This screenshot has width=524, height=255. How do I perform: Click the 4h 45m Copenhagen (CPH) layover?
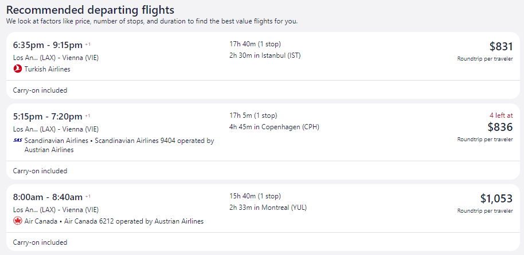(x=274, y=127)
